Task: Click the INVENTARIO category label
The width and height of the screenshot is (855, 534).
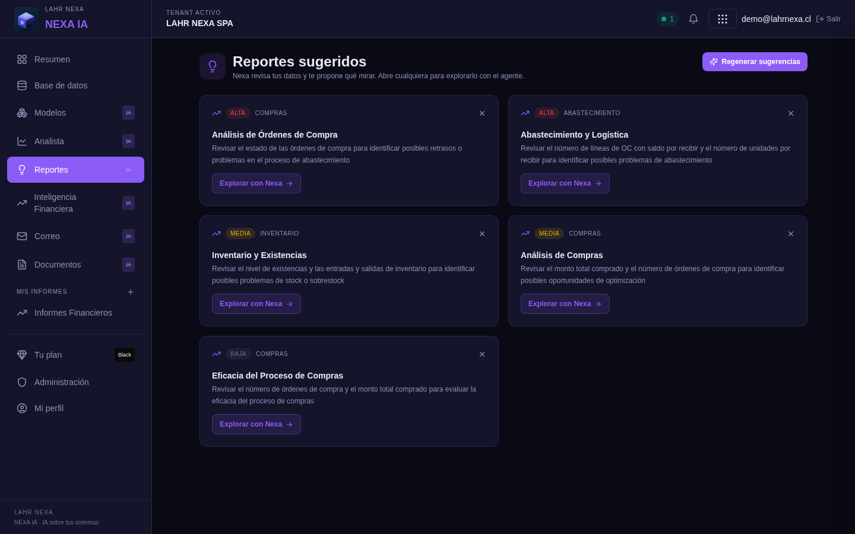Action: point(280,234)
